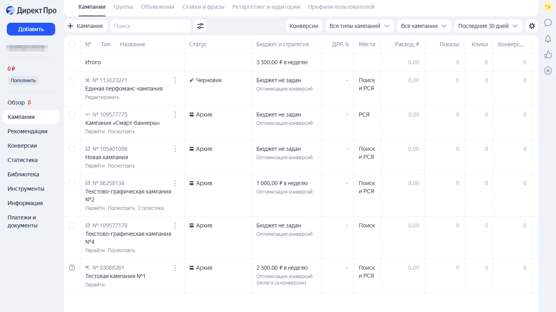
Task: Click question mark icon beside Тестовая кампания №1
Action: pyautogui.click(x=72, y=268)
